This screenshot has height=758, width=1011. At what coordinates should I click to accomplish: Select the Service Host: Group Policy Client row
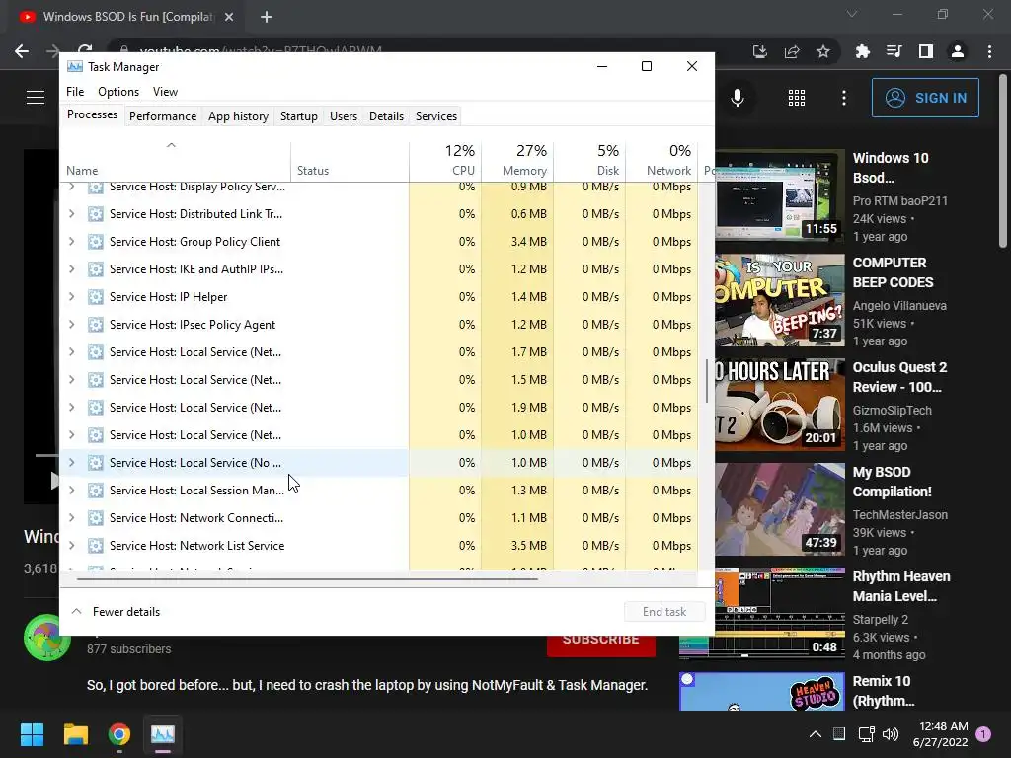[x=378, y=242]
